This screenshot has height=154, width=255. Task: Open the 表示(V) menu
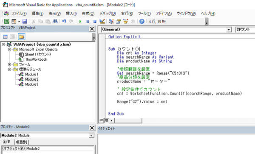pyautogui.click(x=55, y=14)
